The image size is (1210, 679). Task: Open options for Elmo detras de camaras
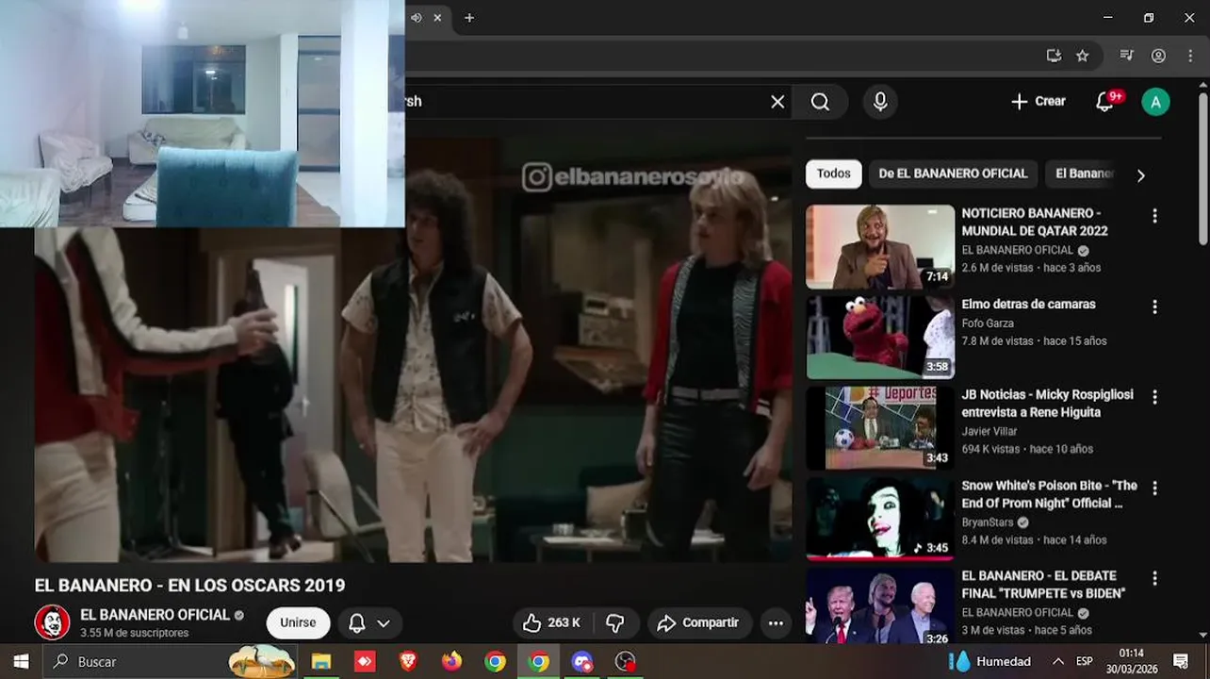[1154, 306]
